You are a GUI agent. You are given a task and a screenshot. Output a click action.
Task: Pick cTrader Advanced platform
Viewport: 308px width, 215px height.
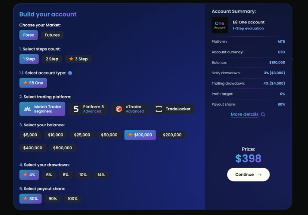coord(129,109)
